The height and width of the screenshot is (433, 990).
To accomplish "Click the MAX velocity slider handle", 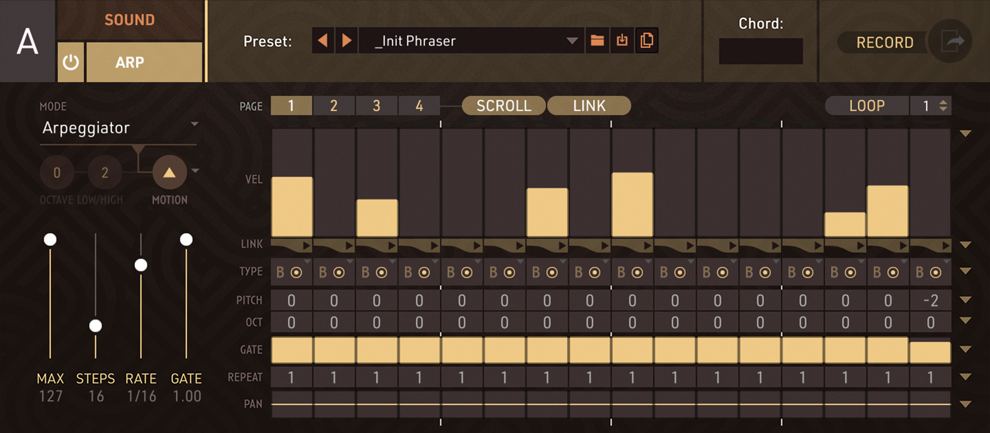I will tap(50, 239).
